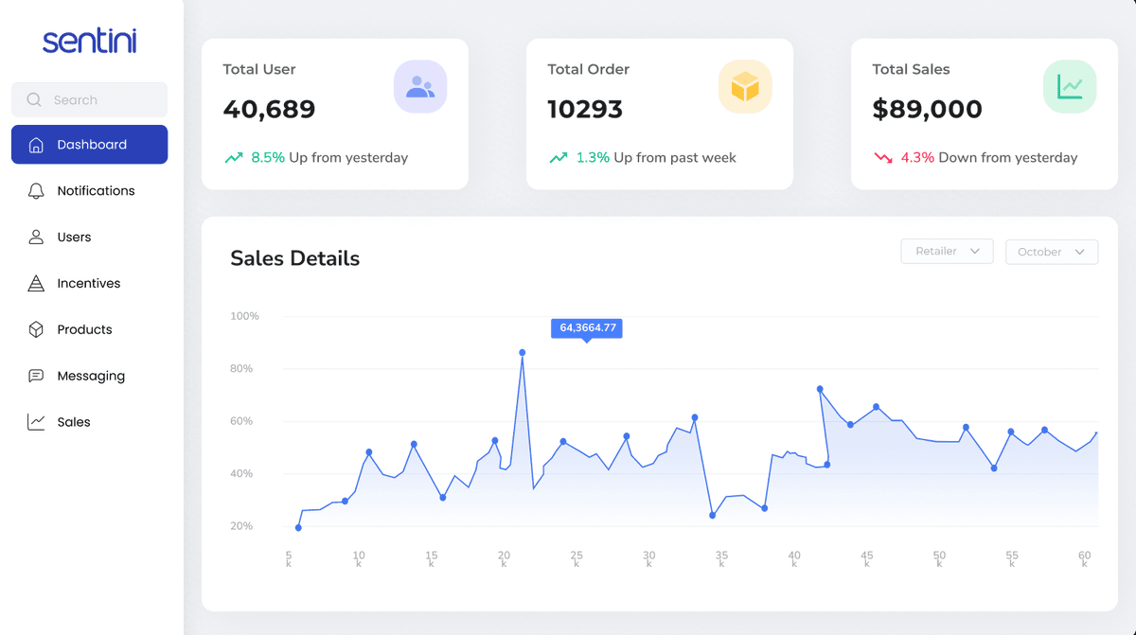Select Incentives in the sidebar
Viewport: 1136px width, 635px height.
[89, 283]
